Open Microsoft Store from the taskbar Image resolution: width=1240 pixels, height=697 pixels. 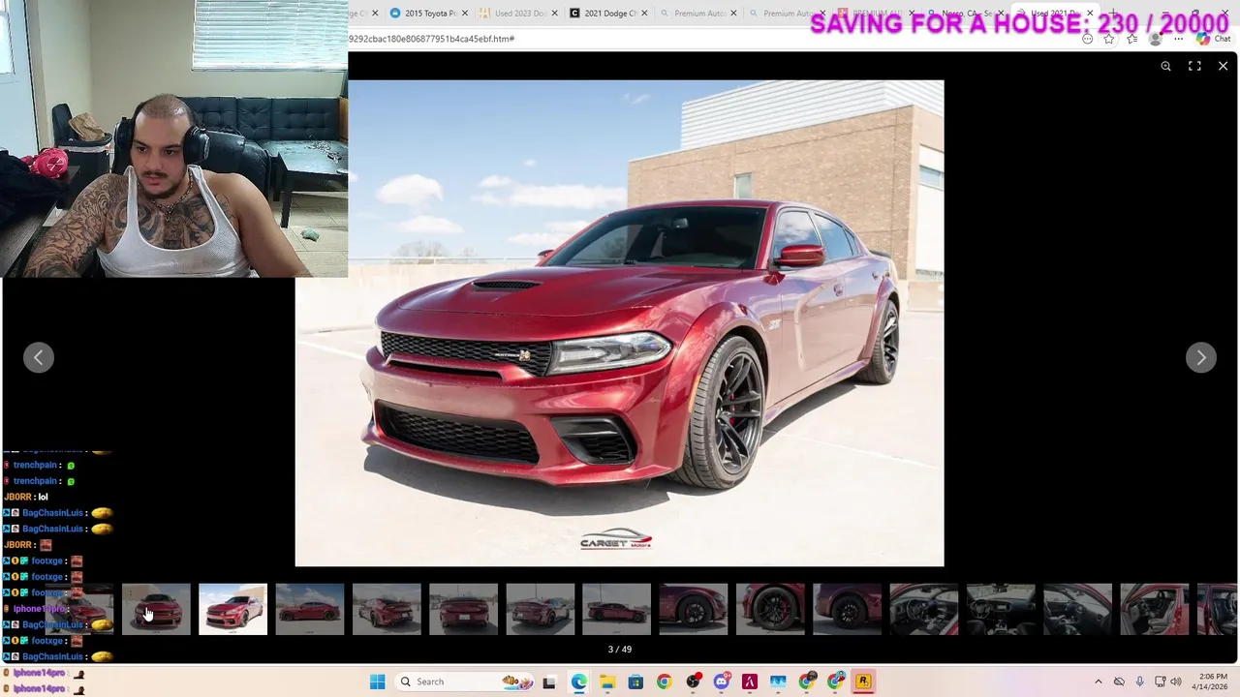click(635, 682)
